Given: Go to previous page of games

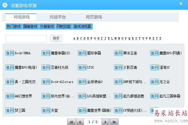Looking at the screenshot, I should 80,122.
